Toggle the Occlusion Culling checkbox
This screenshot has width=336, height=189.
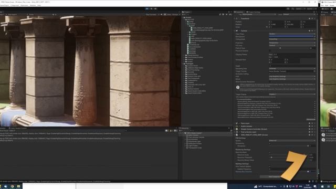pyautogui.click(x=270, y=73)
